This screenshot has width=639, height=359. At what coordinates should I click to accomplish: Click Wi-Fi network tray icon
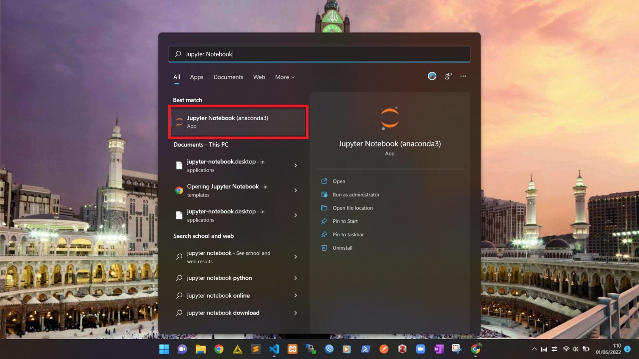(566, 349)
